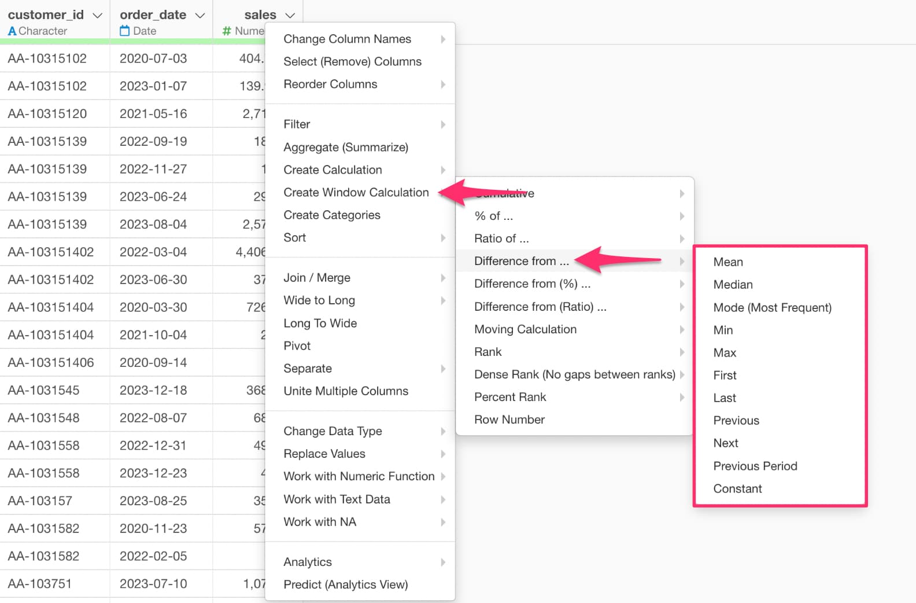
Task: Open the Filter submenu
Action: (x=360, y=124)
